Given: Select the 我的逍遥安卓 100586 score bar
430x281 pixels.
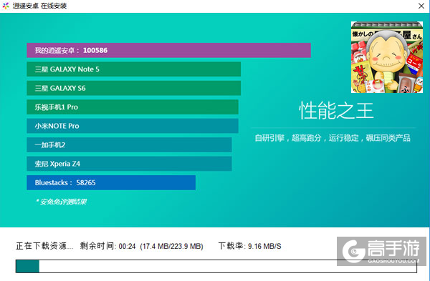Looking at the screenshot, I should [168, 50].
